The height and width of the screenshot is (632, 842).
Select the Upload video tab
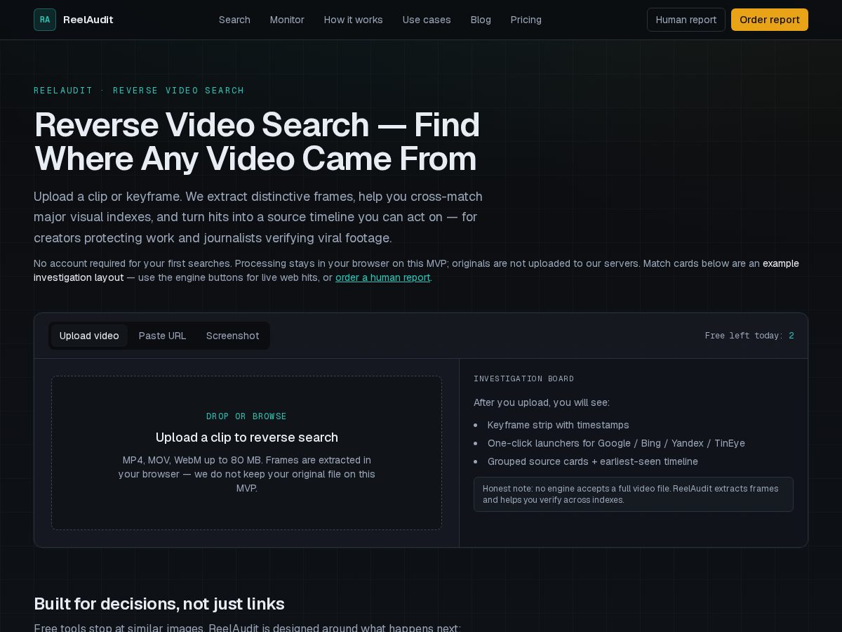tap(89, 336)
